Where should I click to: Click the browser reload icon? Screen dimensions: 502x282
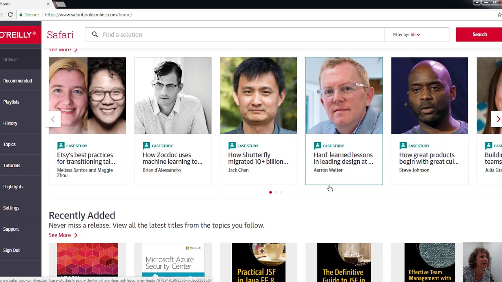tap(10, 14)
